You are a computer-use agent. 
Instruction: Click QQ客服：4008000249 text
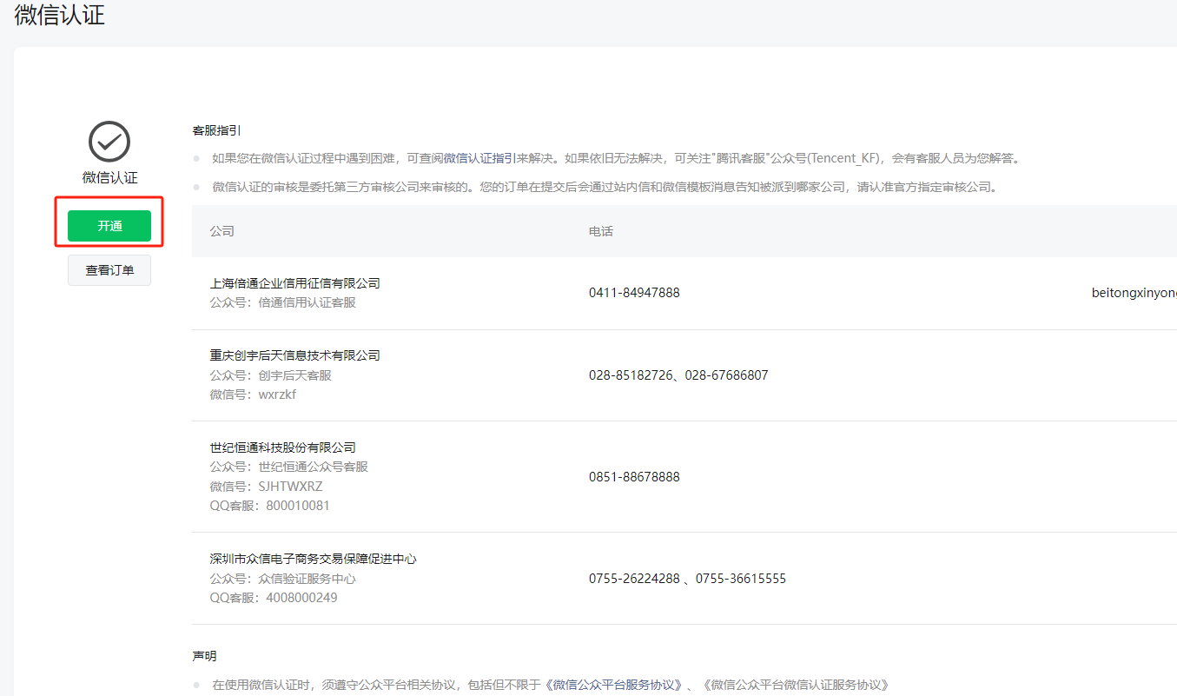(x=274, y=598)
